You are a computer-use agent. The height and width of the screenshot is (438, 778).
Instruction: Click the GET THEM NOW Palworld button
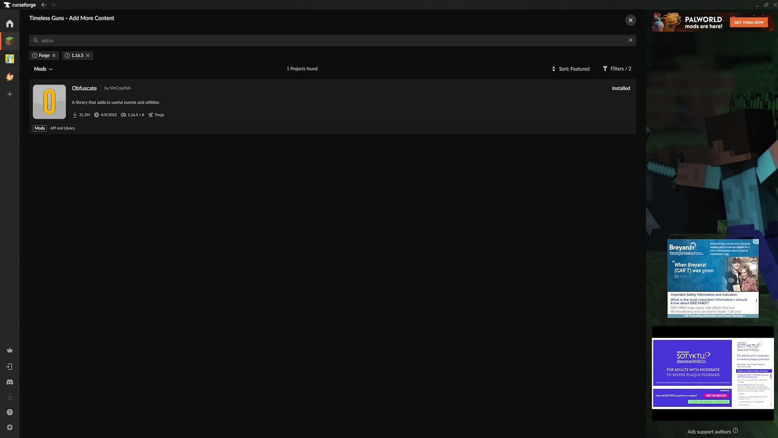(x=748, y=21)
